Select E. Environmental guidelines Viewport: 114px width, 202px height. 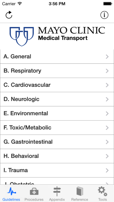[x=57, y=113]
